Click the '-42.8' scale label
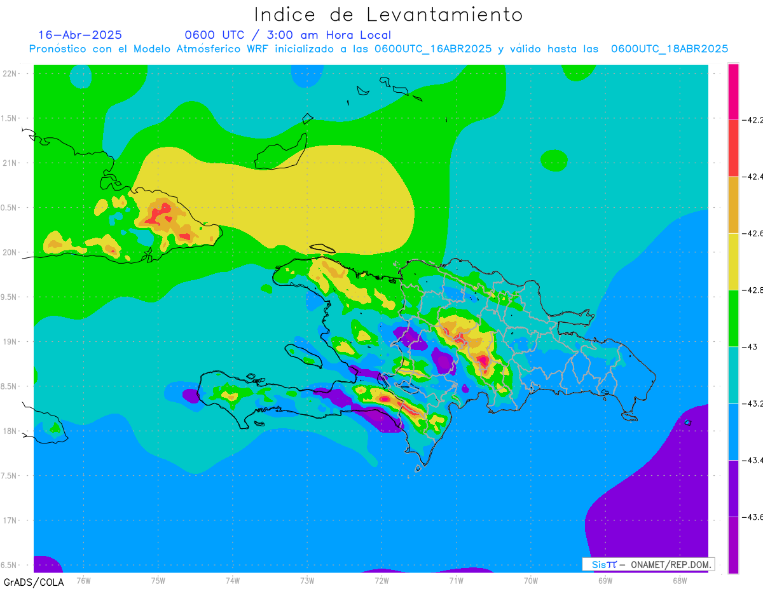 click(x=753, y=290)
